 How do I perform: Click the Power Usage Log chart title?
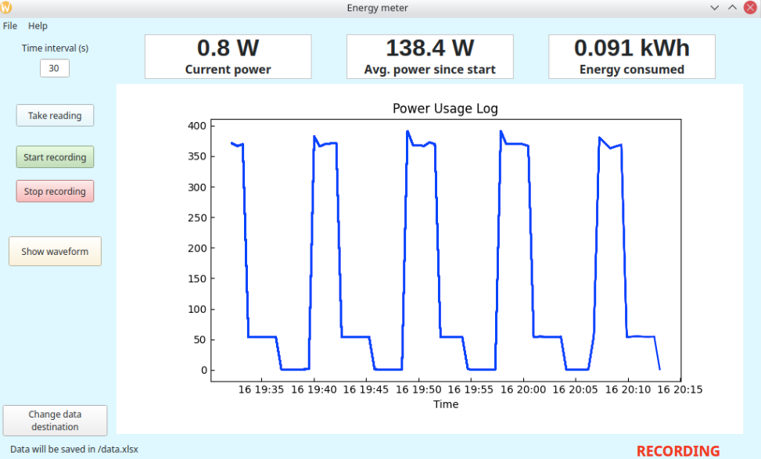(x=445, y=108)
